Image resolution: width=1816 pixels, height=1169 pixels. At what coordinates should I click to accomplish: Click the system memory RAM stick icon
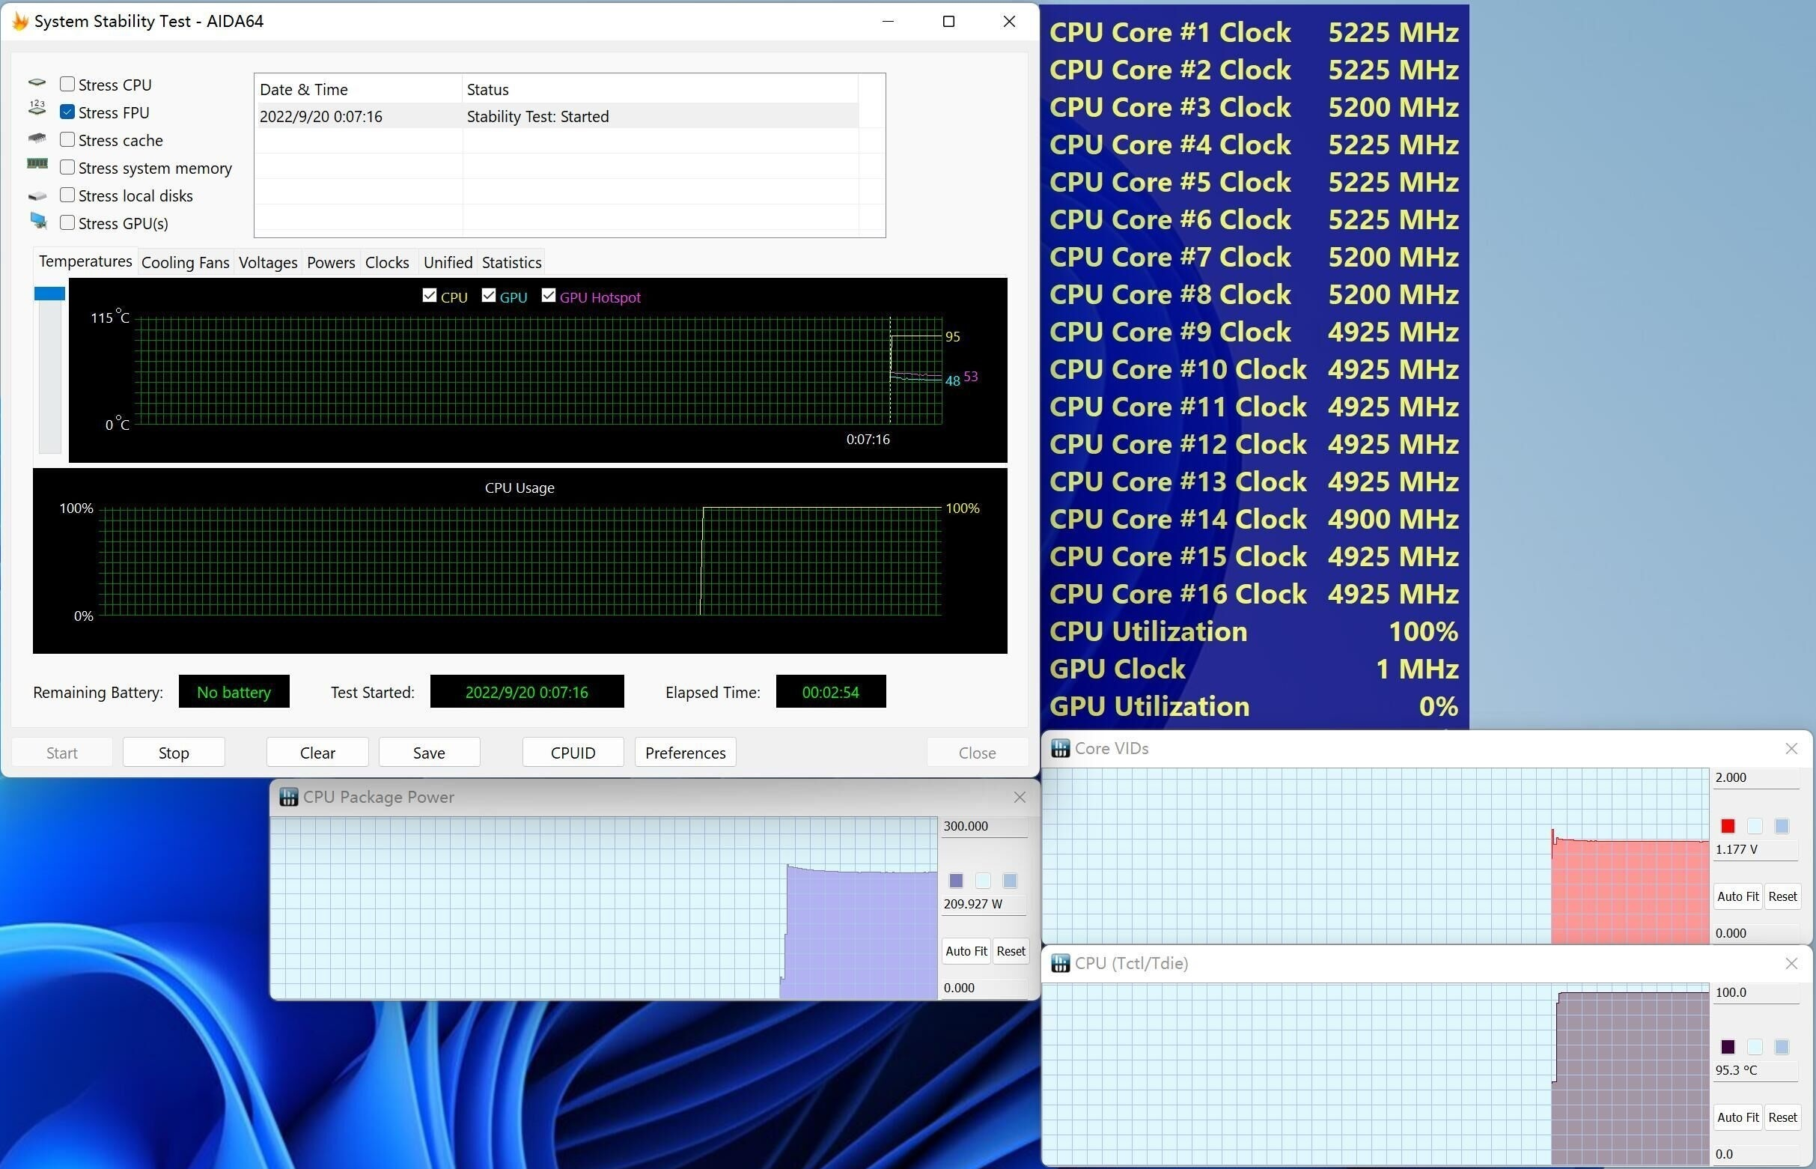[37, 164]
